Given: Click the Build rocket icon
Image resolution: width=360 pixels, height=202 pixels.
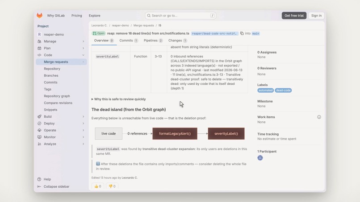Looking at the screenshot, I should coord(39,116).
